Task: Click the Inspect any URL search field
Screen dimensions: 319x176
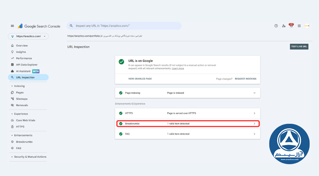Action: click(124, 26)
